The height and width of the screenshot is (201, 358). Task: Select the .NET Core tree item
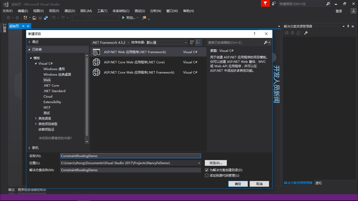coord(51,86)
